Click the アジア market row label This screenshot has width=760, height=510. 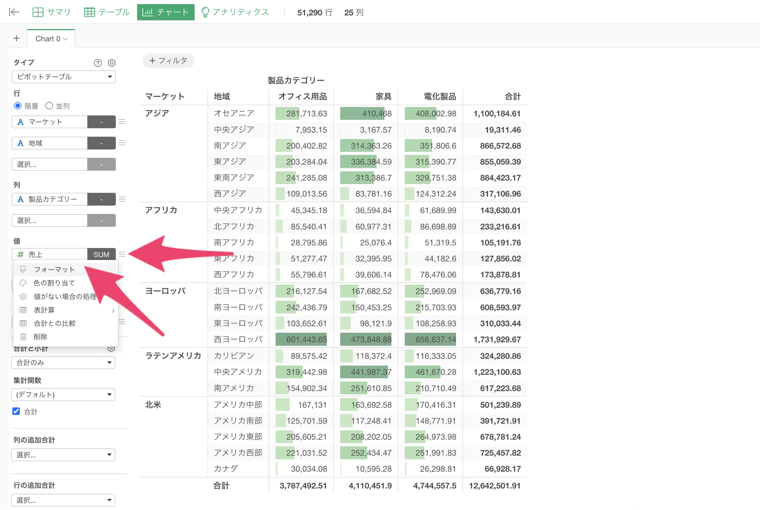pos(157,113)
